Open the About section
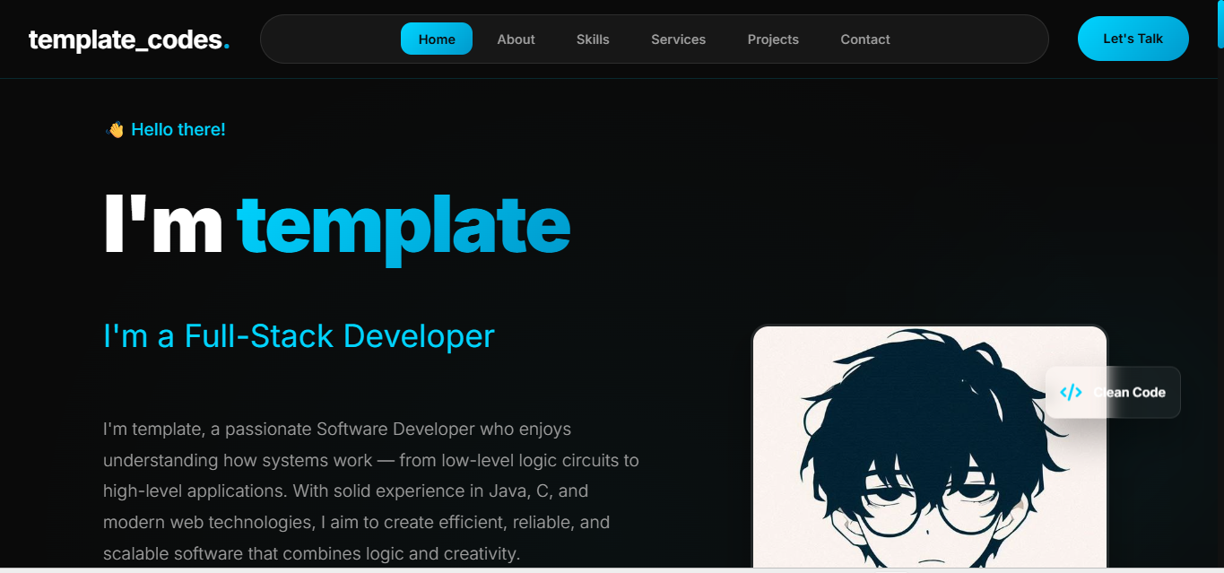The height and width of the screenshot is (573, 1224). pyautogui.click(x=516, y=39)
